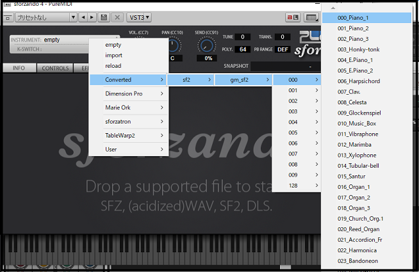The height and width of the screenshot is (272, 419).
Task: Switch to the CONTROLS tab
Action: pos(55,68)
